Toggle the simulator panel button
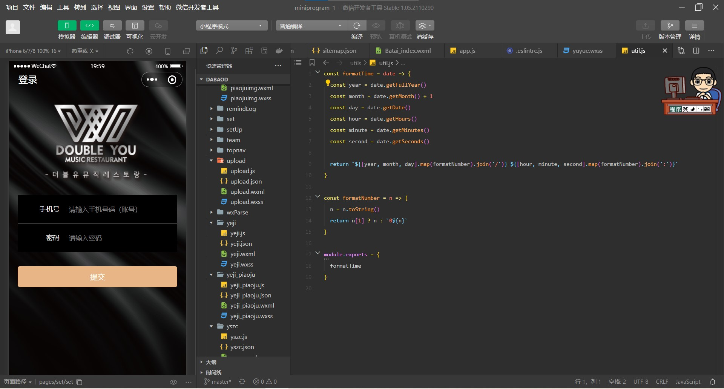The width and height of the screenshot is (724, 389). (x=67, y=26)
